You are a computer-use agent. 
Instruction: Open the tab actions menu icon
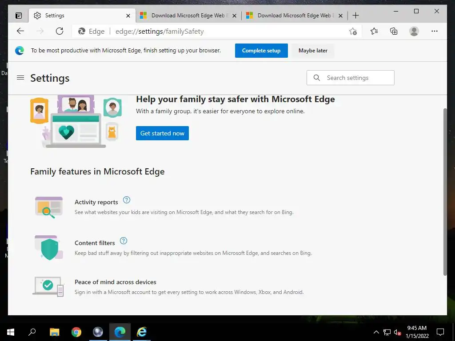pyautogui.click(x=19, y=16)
